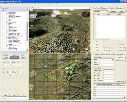Viewport: 127px width, 102px height.
Task: Click the Tactical Map button
Action: tap(122, 48)
